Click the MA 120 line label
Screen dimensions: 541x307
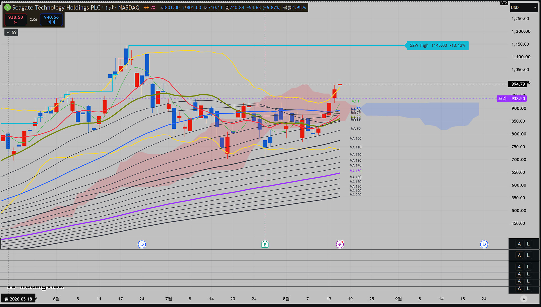[x=356, y=155]
